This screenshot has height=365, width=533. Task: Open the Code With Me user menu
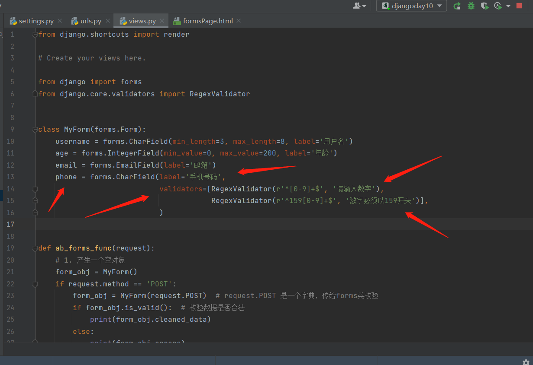coord(359,6)
